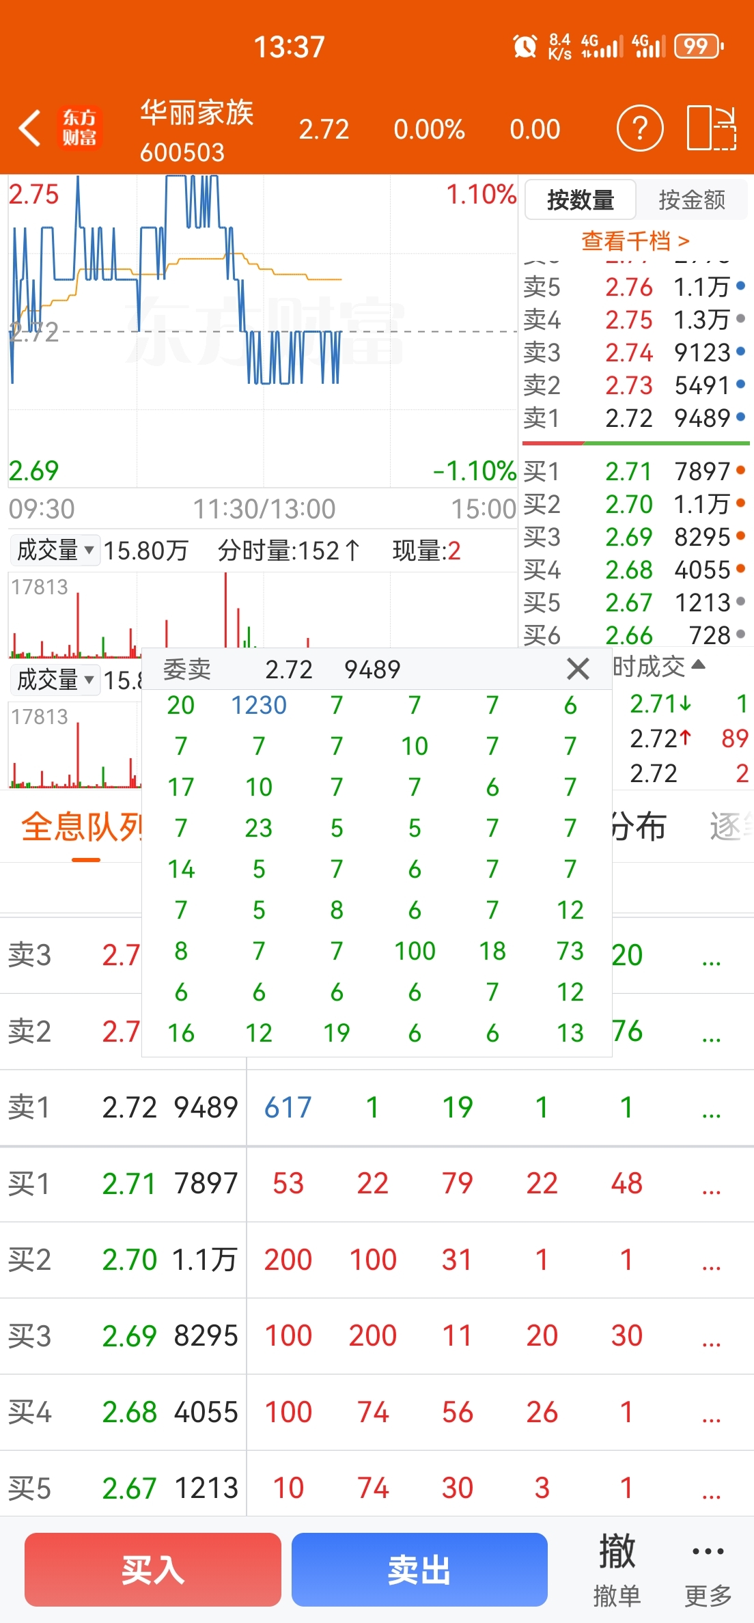754x1623 pixels.
Task: Switch to split-screen layout icon
Action: pyautogui.click(x=711, y=128)
